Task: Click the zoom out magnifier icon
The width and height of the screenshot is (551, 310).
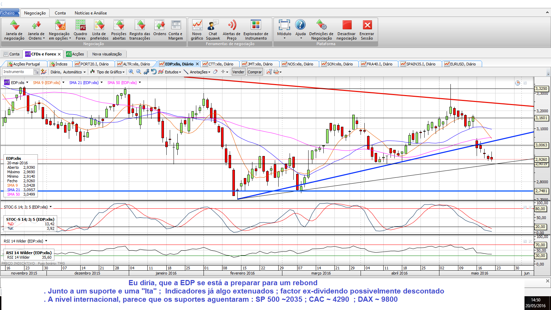Action: [138, 72]
